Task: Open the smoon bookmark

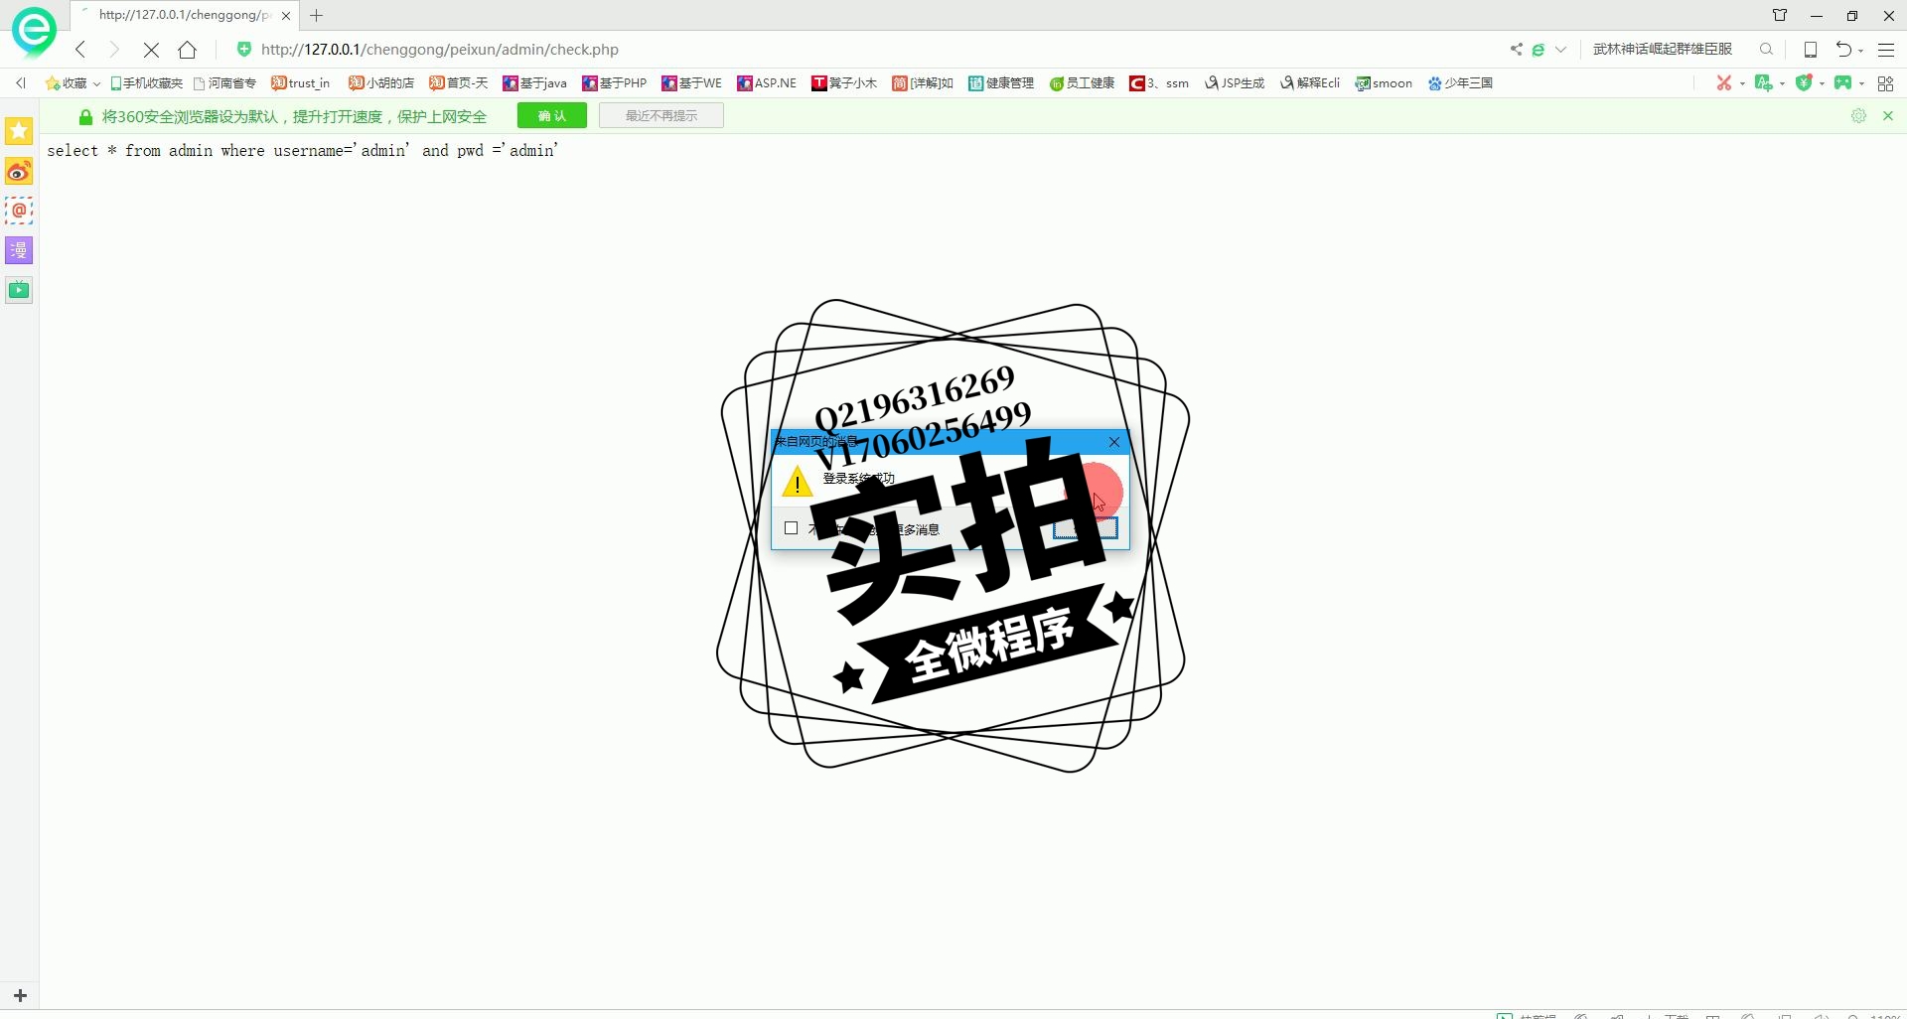Action: 1384,83
